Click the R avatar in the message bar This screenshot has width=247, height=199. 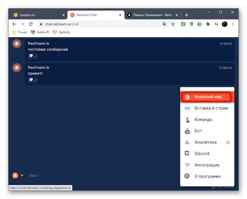coord(15,175)
